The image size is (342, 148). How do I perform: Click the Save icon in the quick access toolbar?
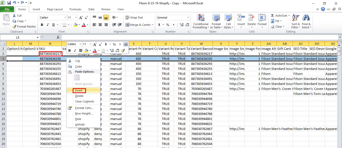point(9,3)
